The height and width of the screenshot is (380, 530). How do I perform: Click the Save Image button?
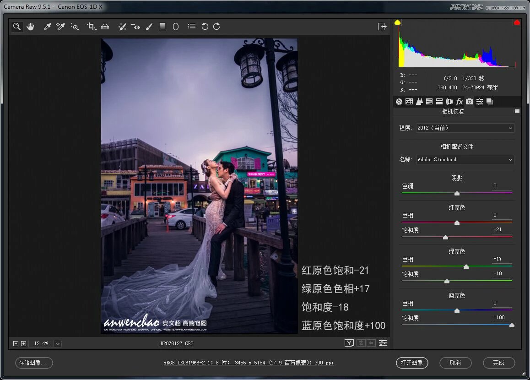(34, 363)
